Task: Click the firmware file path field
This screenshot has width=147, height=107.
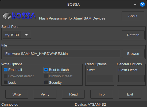Action: pyautogui.click(x=61, y=53)
